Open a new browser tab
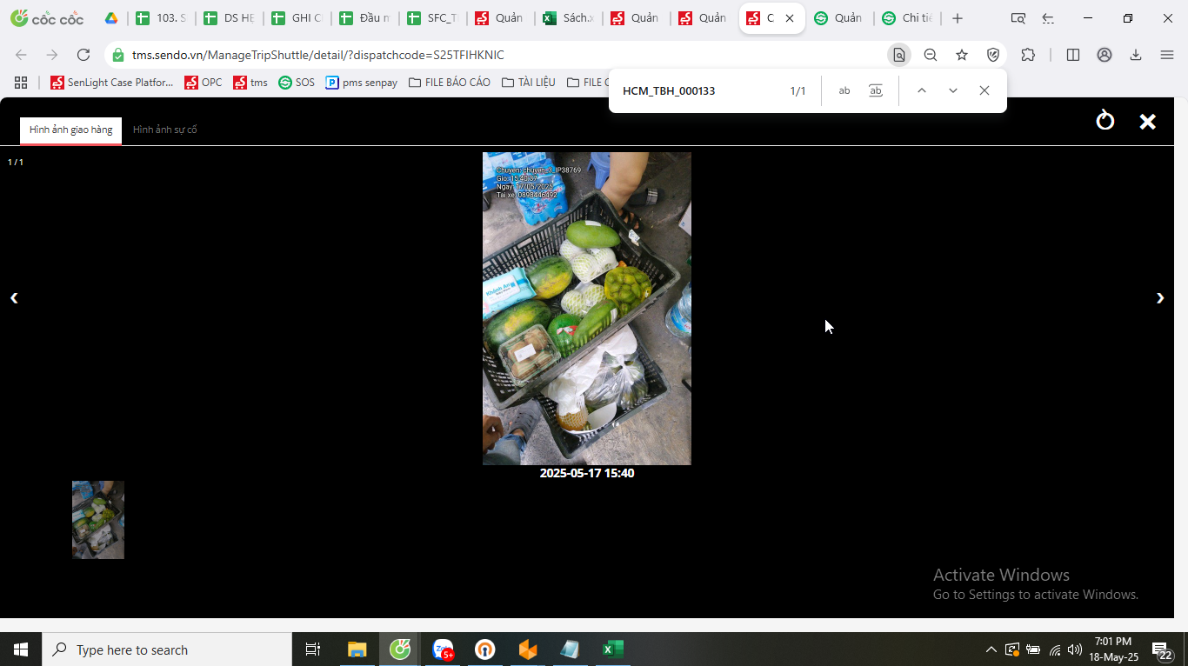This screenshot has height=666, width=1188. click(958, 18)
